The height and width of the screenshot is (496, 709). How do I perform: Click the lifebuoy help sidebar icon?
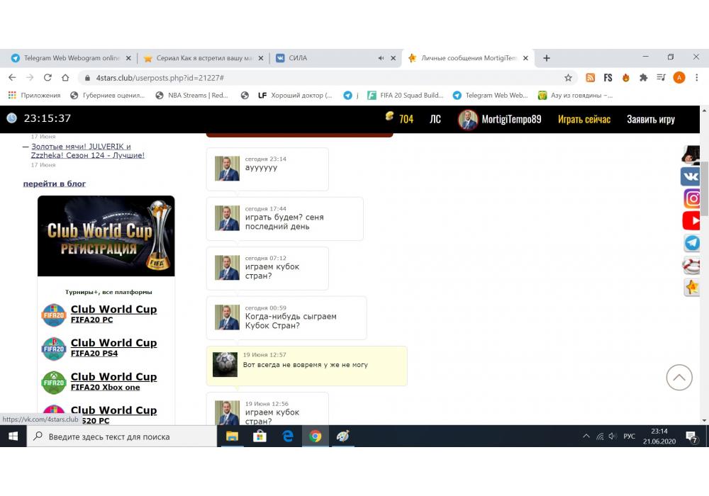(x=691, y=265)
